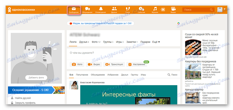
Task: Click the kitchen interior ad image
Action: point(193,98)
